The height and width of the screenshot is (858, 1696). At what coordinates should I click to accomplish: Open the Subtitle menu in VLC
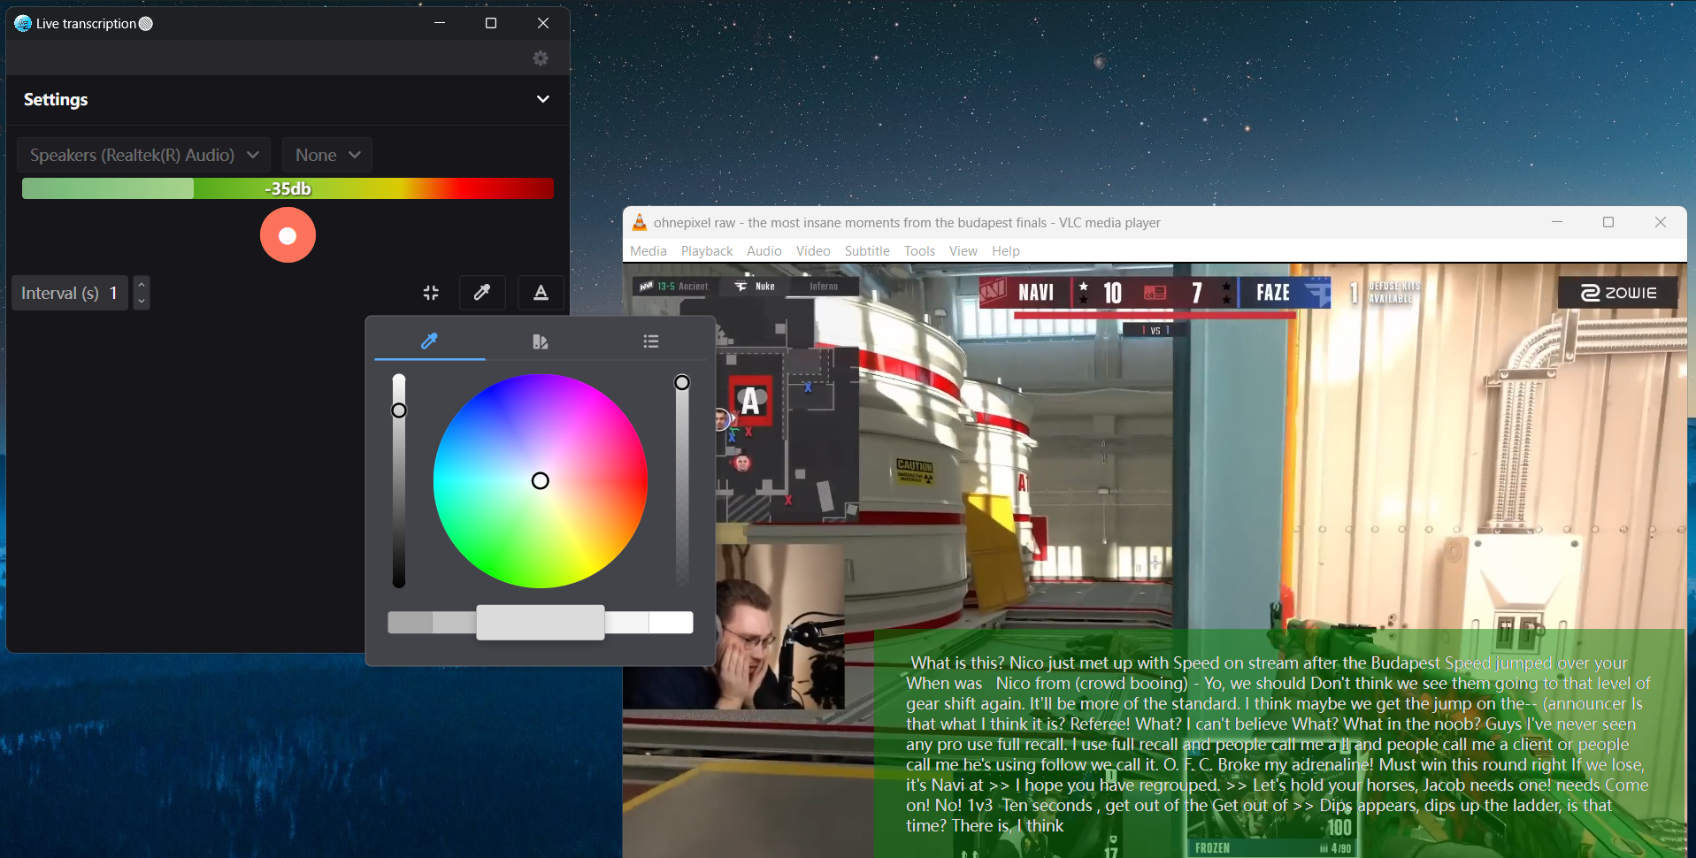click(x=867, y=251)
